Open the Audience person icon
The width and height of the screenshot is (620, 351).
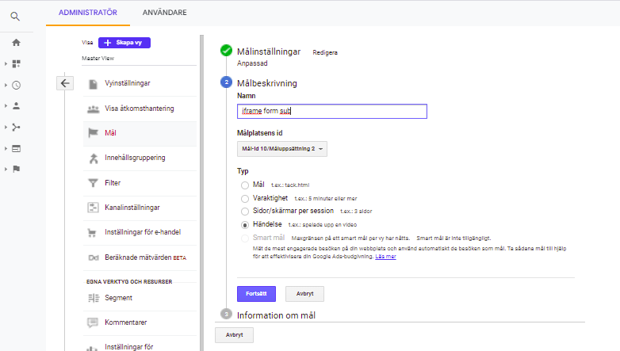tap(16, 105)
